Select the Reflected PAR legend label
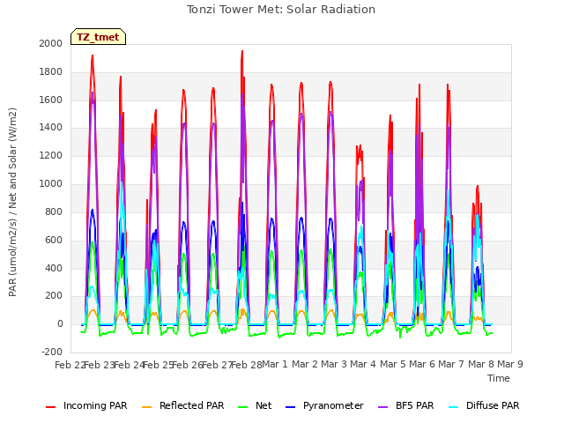The height and width of the screenshot is (423, 564). (x=192, y=405)
